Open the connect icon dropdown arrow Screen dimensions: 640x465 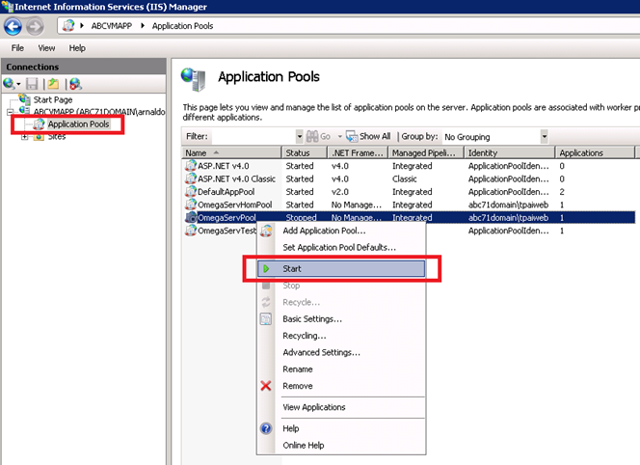(18, 84)
